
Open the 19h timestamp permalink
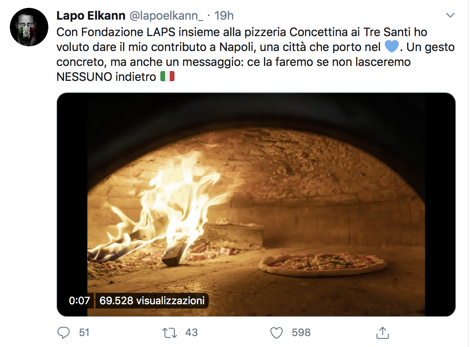click(224, 16)
